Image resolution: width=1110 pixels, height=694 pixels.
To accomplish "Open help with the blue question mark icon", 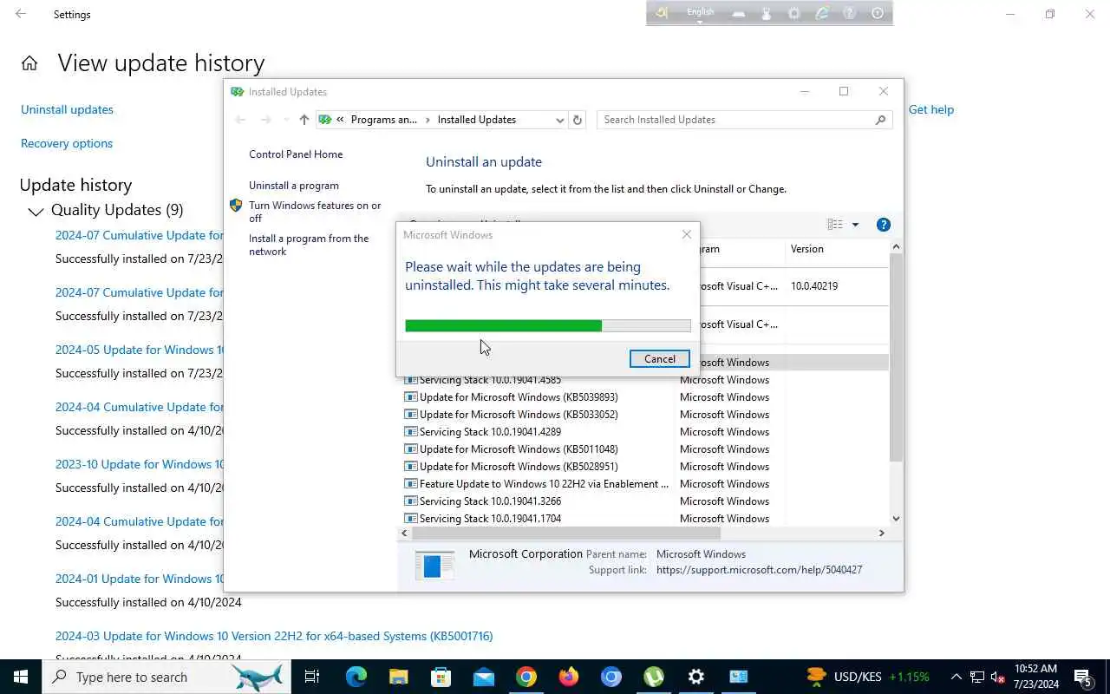I will point(884,225).
